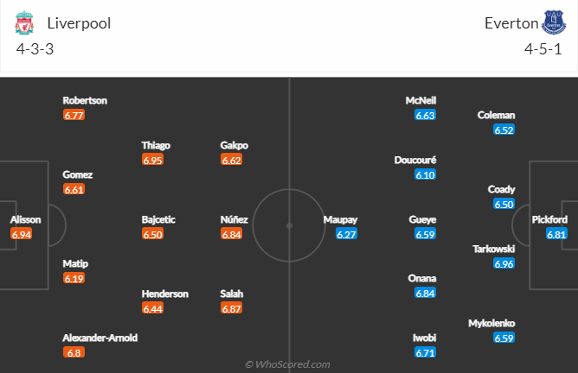Click Matip's 6.19 rating badge
Image resolution: width=578 pixels, height=373 pixels.
(x=74, y=278)
